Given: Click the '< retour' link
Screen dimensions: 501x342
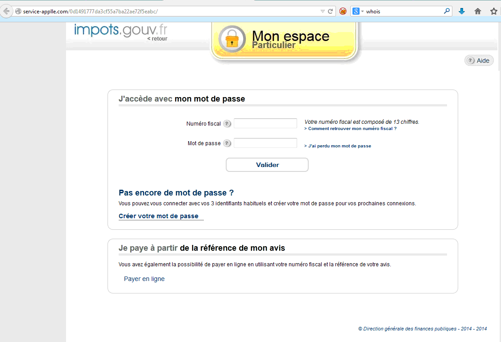Looking at the screenshot, I should [157, 39].
